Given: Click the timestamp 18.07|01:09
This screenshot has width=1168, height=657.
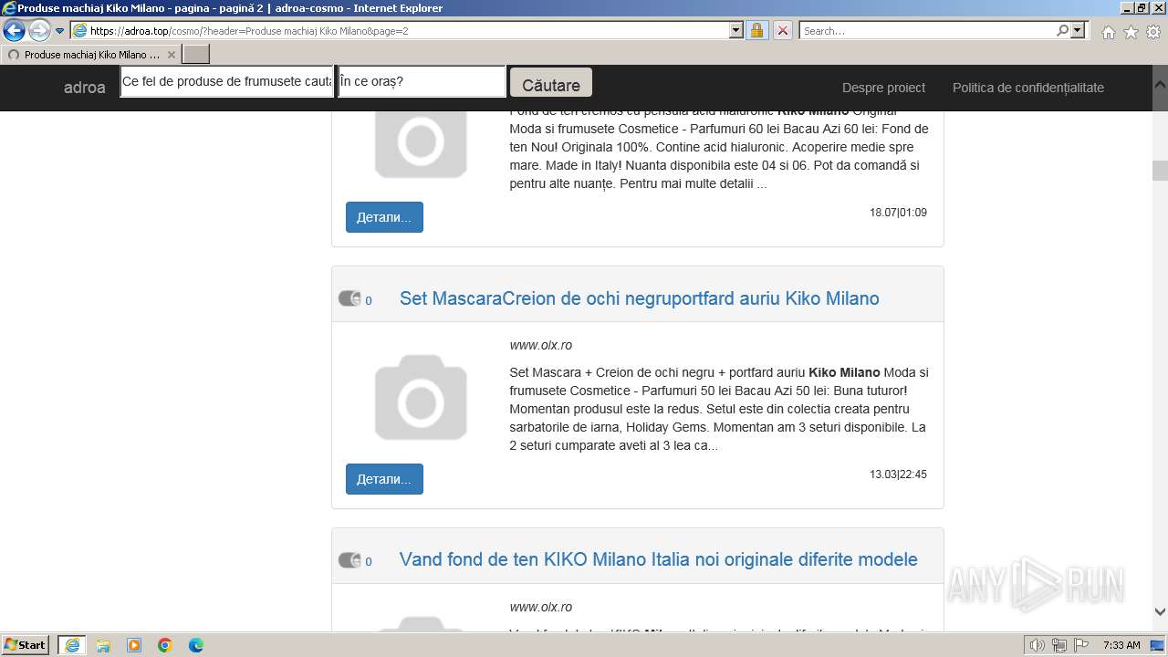Looking at the screenshot, I should pos(898,213).
